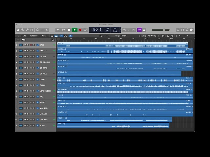The height and width of the screenshot is (157, 210).
Task: Click the Rewind transport button
Action: pos(58,30)
